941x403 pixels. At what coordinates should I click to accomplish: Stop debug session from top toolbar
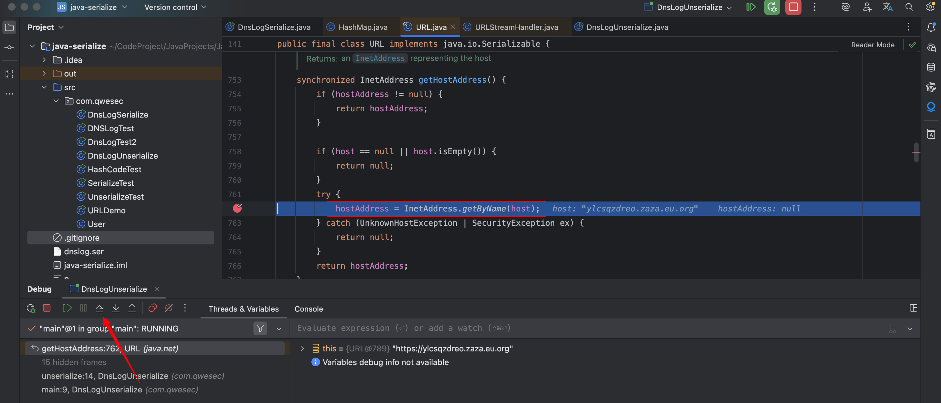(793, 7)
